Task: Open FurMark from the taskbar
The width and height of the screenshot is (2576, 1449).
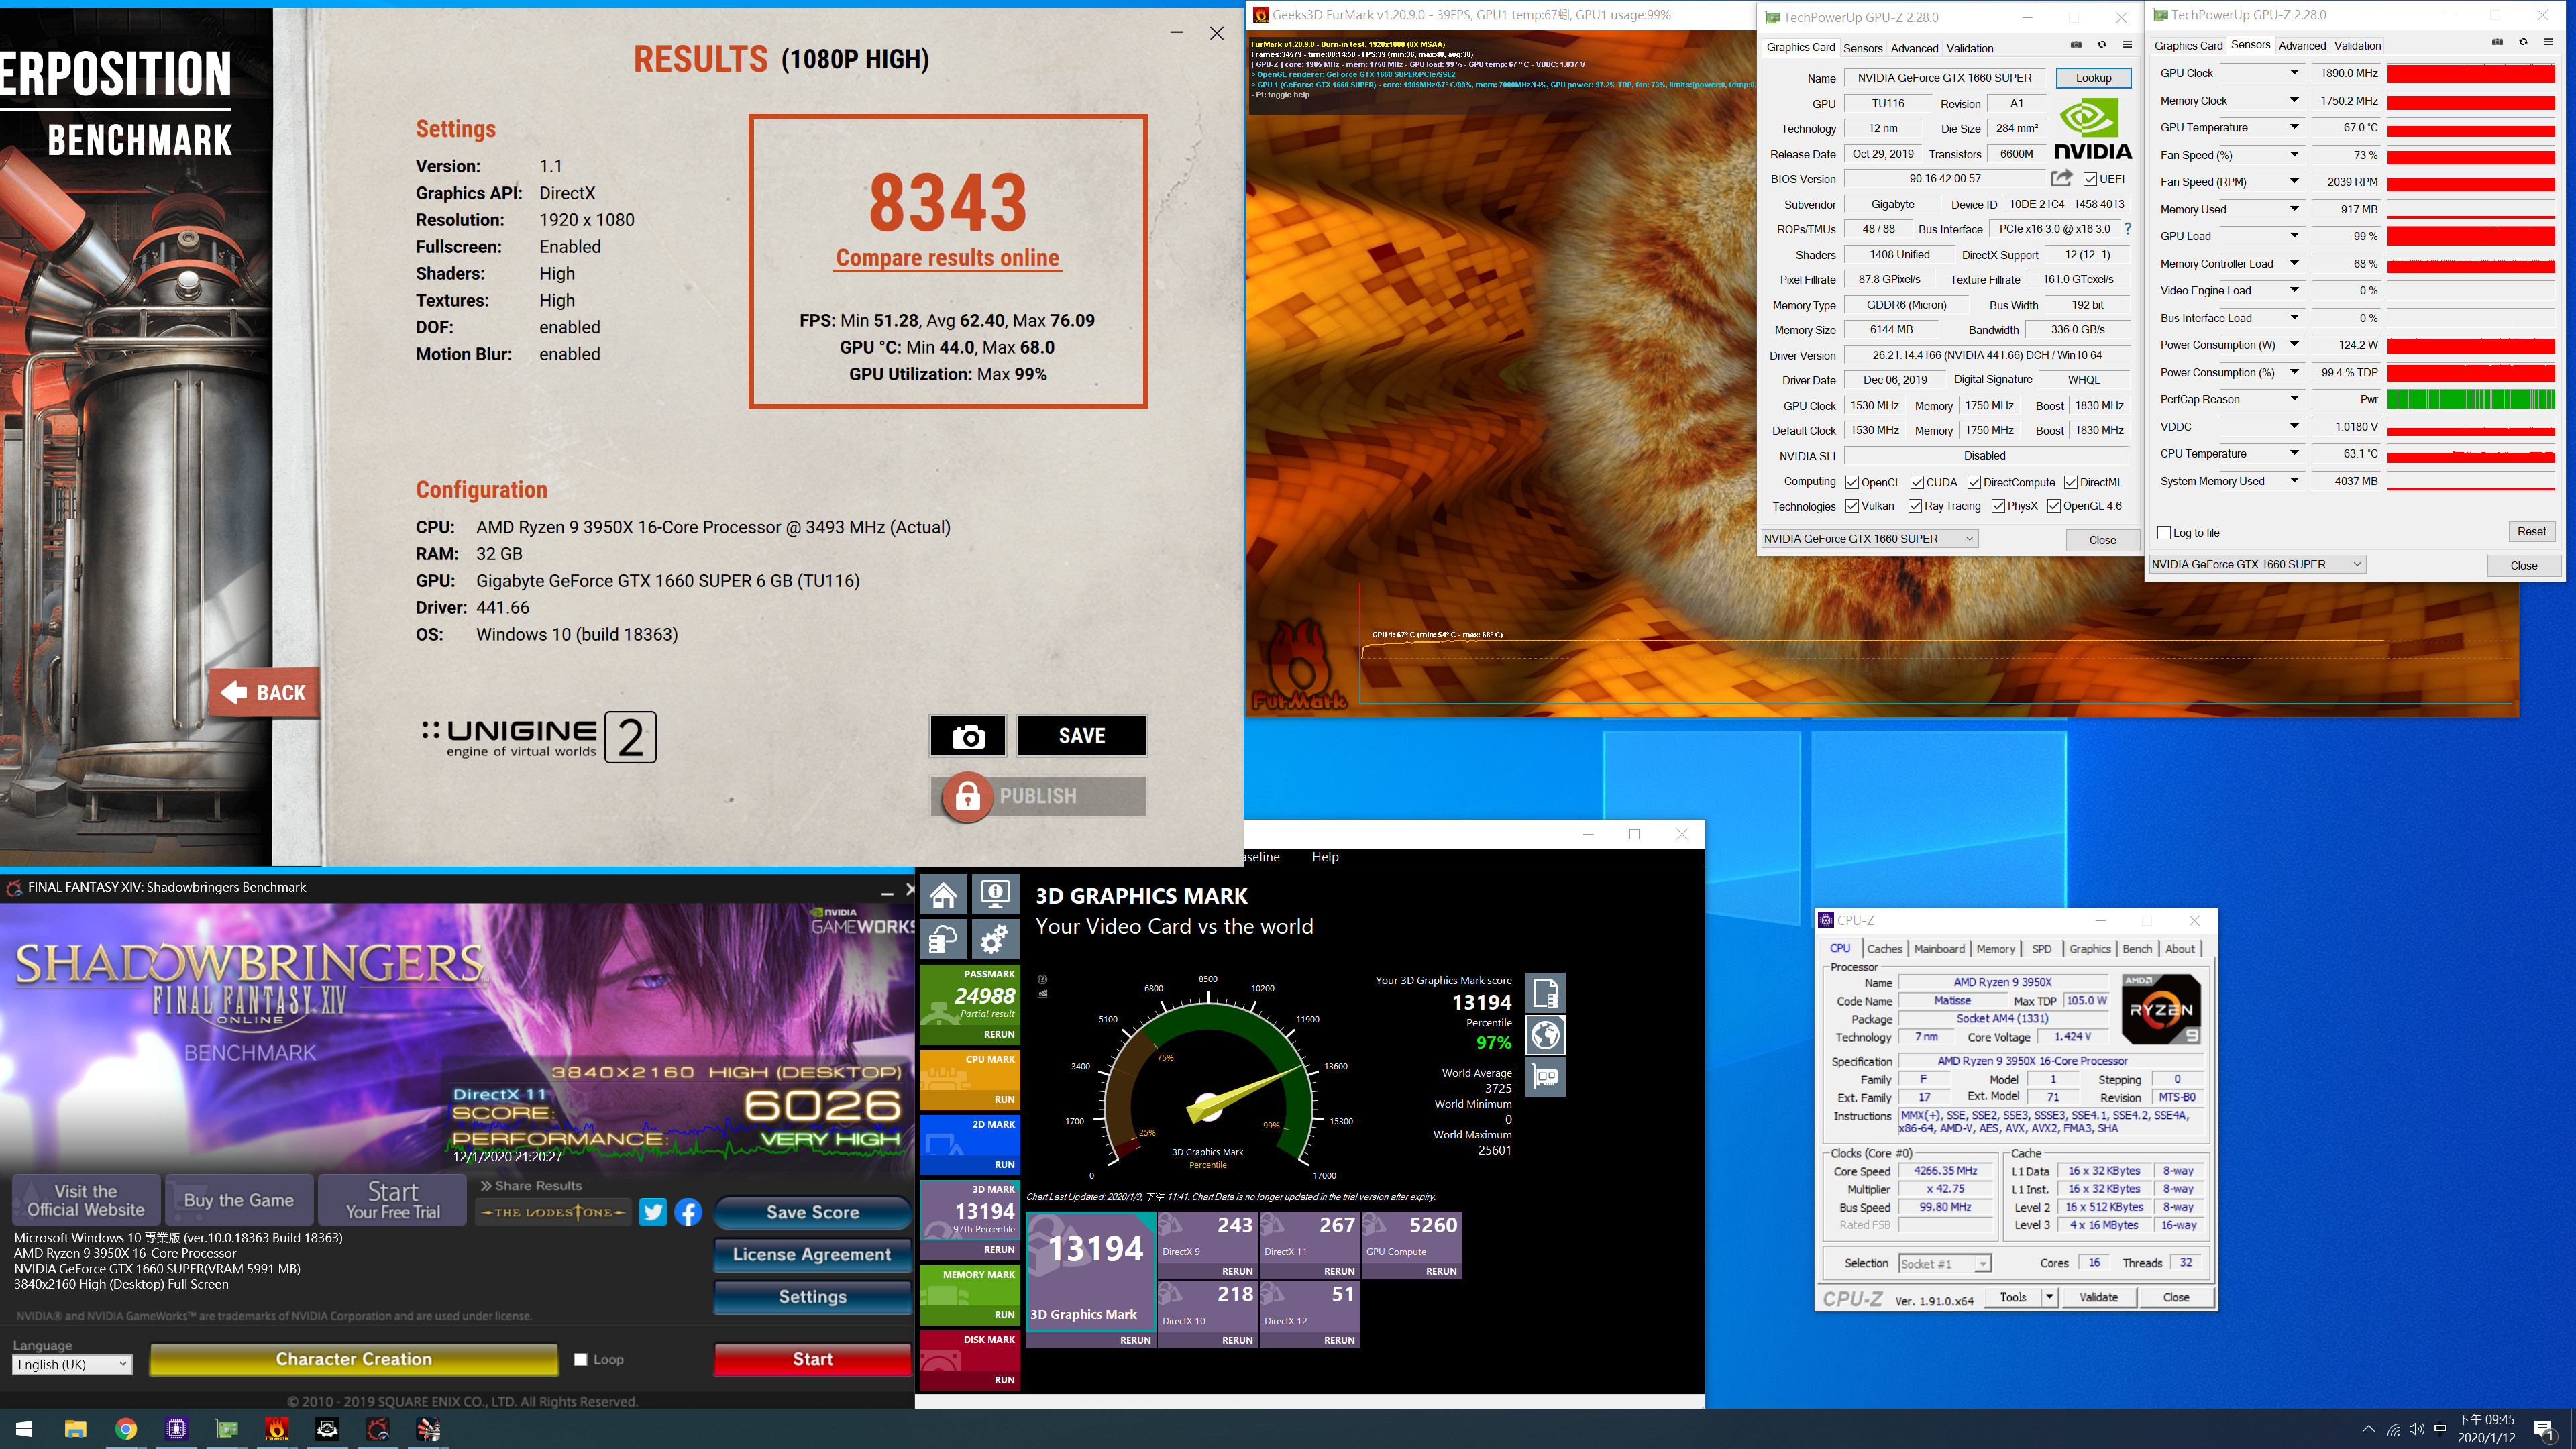Action: [x=277, y=1429]
